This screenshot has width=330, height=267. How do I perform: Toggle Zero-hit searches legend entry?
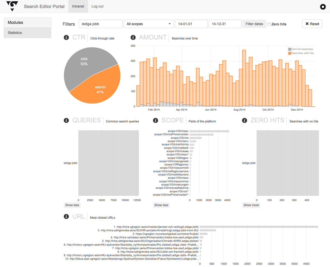300,49
